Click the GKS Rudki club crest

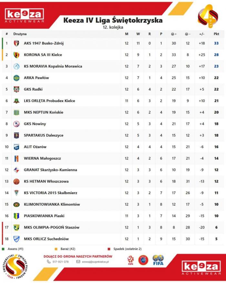pyautogui.click(x=16, y=89)
